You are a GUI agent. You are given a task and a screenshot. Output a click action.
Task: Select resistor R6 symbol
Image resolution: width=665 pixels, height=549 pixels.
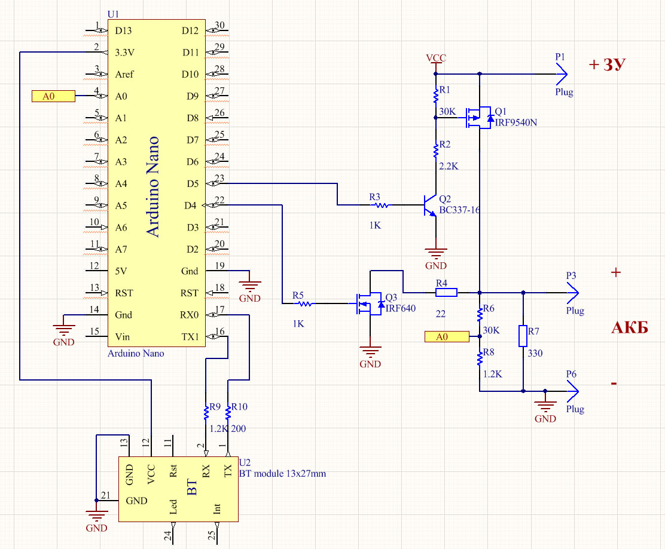pyautogui.click(x=480, y=314)
